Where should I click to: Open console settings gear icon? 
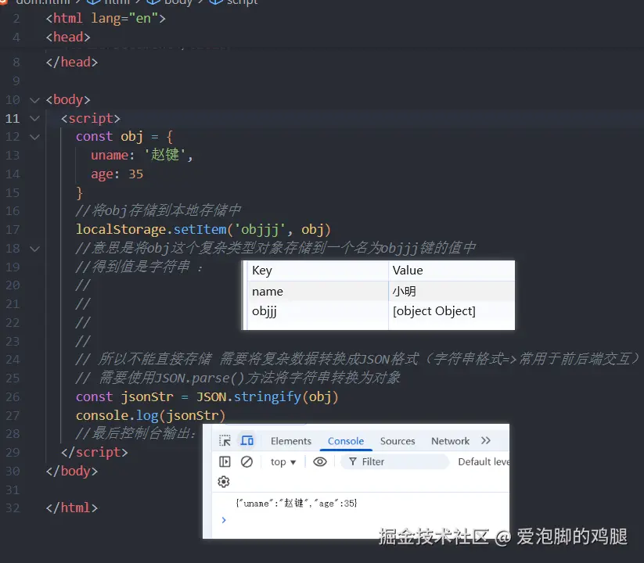pos(224,482)
